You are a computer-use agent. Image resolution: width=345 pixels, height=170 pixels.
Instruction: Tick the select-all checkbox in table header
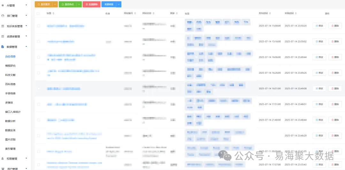tap(38, 14)
